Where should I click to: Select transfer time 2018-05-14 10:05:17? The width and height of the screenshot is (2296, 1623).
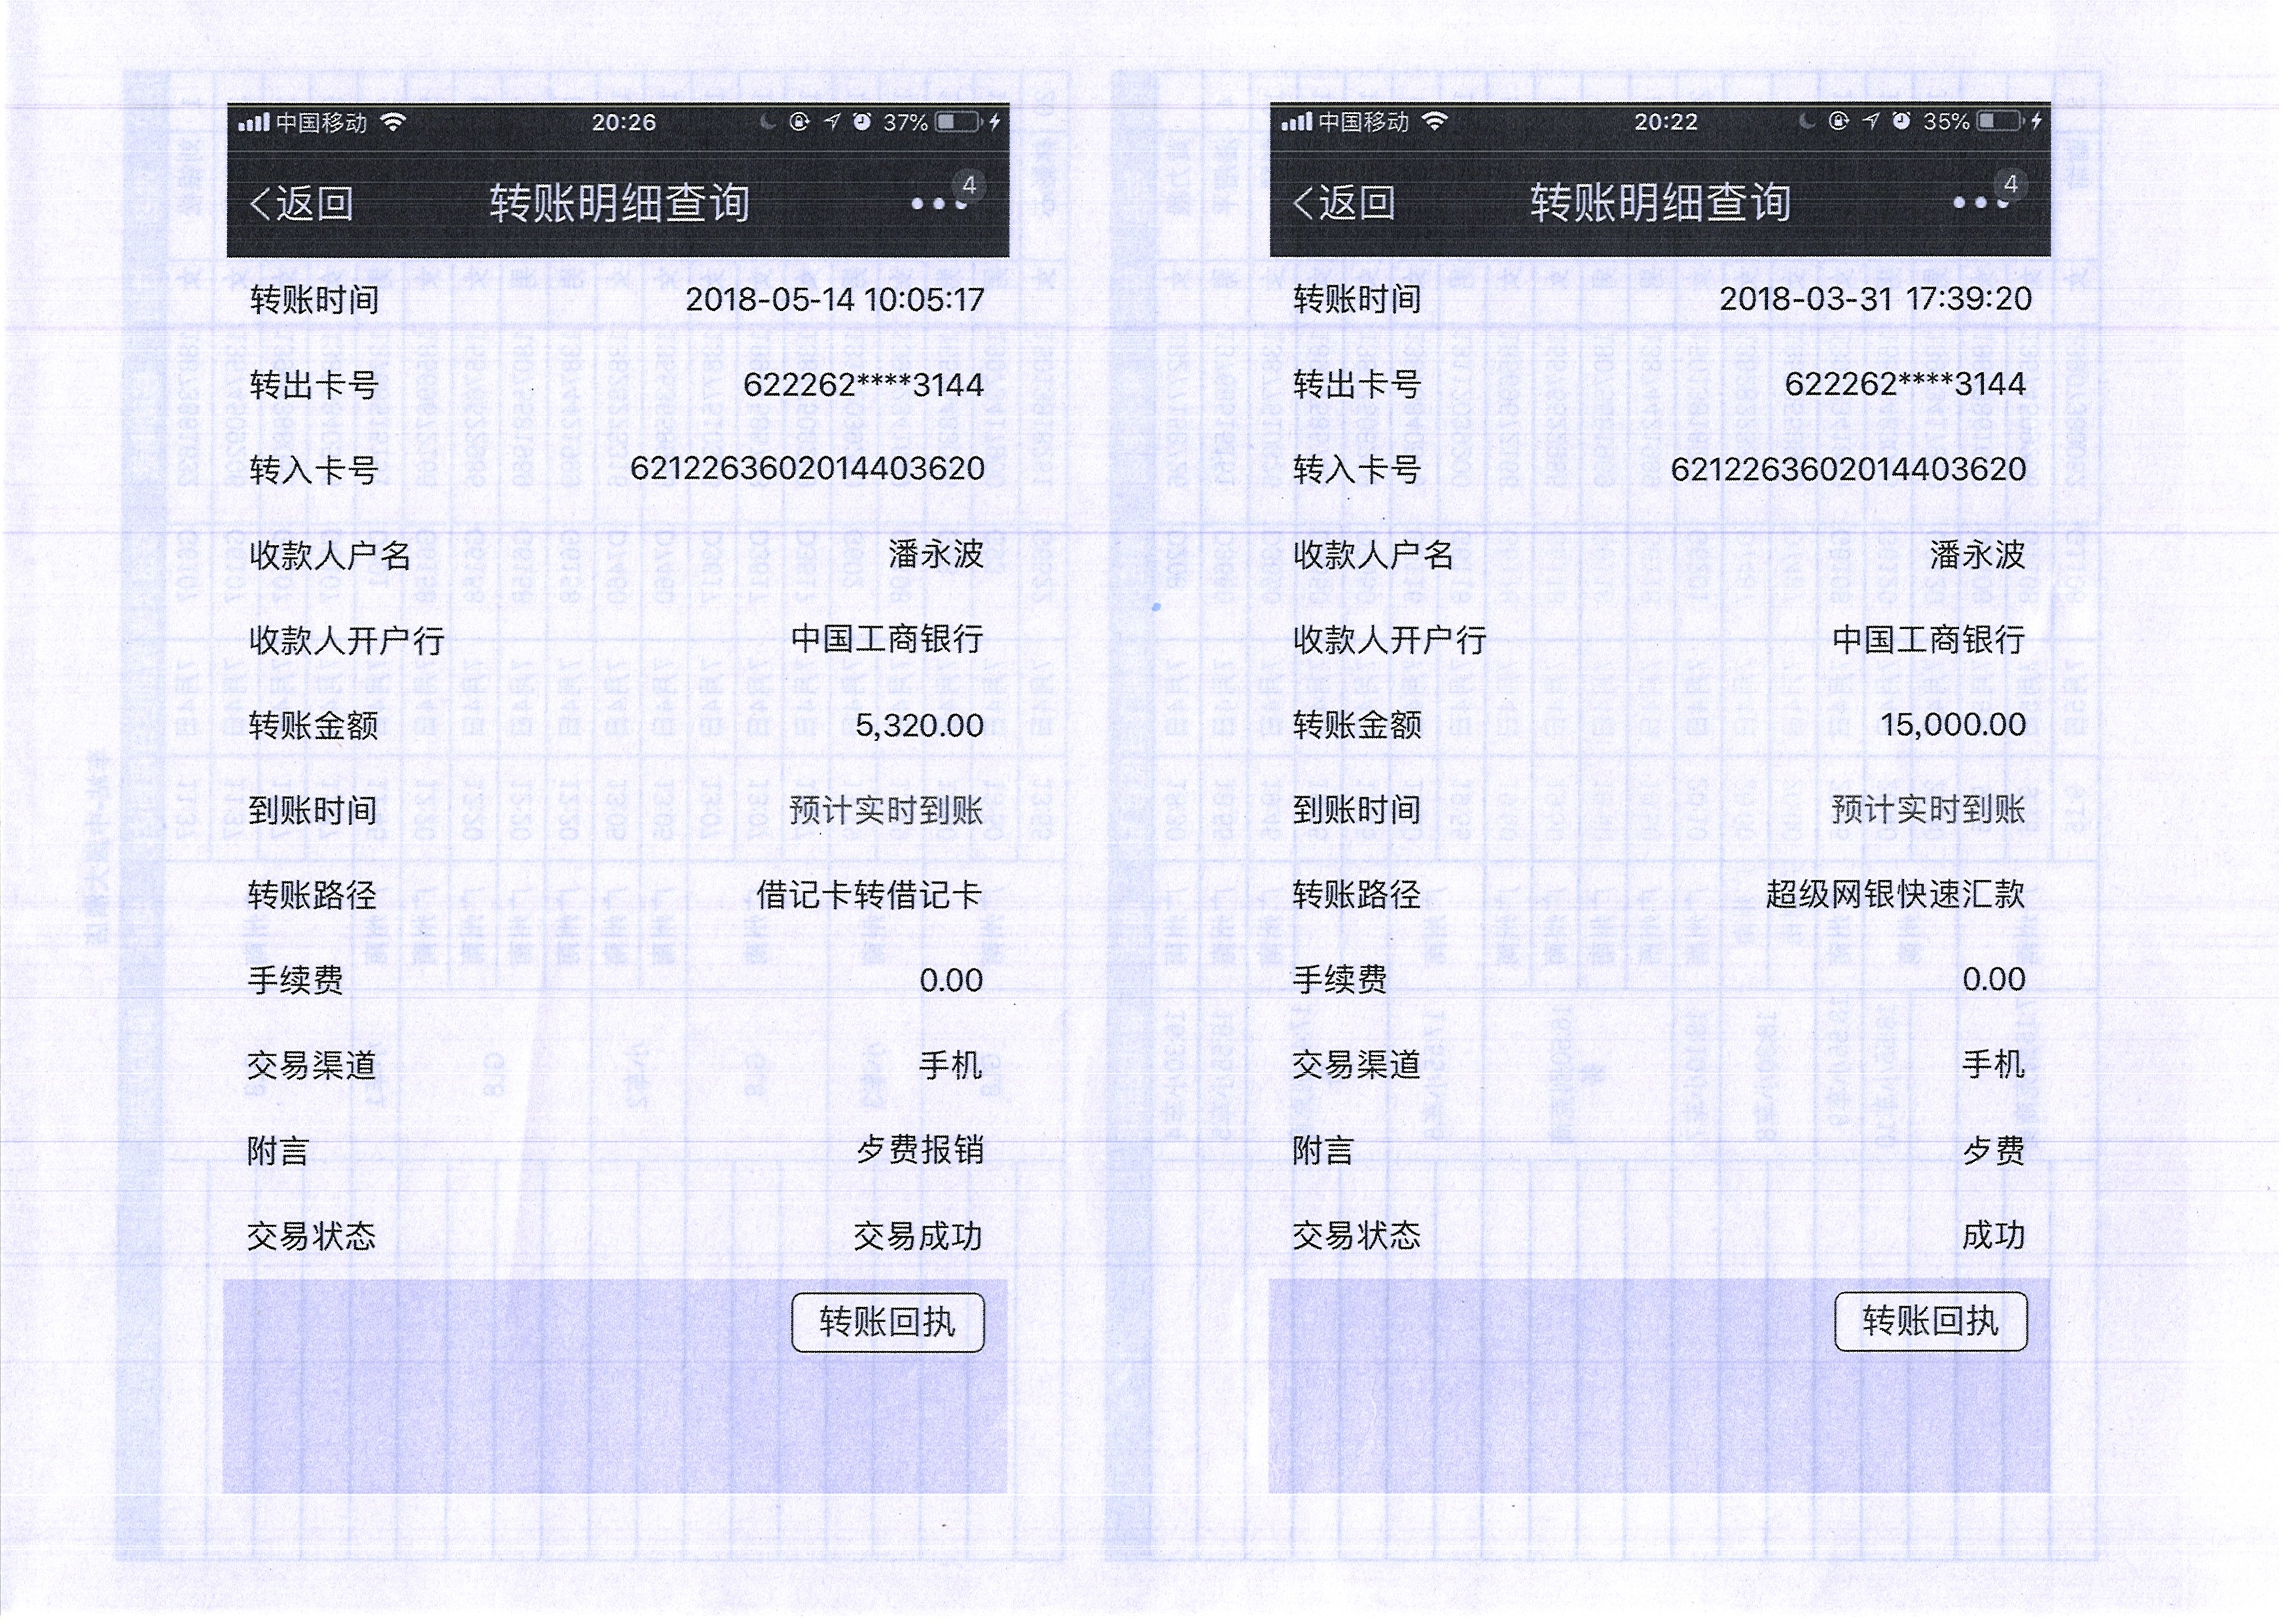(835, 300)
